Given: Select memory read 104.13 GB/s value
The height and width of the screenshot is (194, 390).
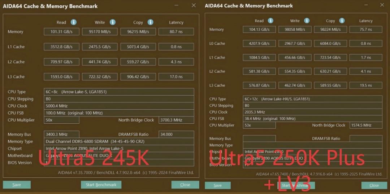Looking at the screenshot, I should 259,29.
